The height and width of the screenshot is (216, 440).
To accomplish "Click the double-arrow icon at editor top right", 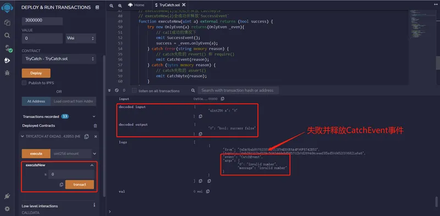I will pyautogui.click(x=436, y=4).
